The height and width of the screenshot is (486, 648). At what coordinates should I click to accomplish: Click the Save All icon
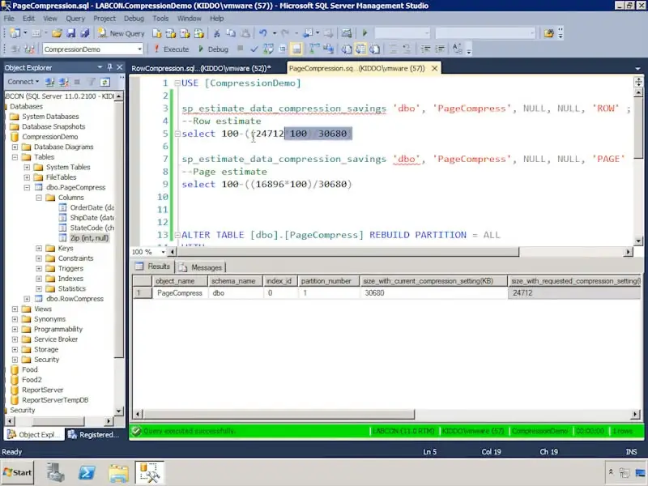(x=85, y=33)
